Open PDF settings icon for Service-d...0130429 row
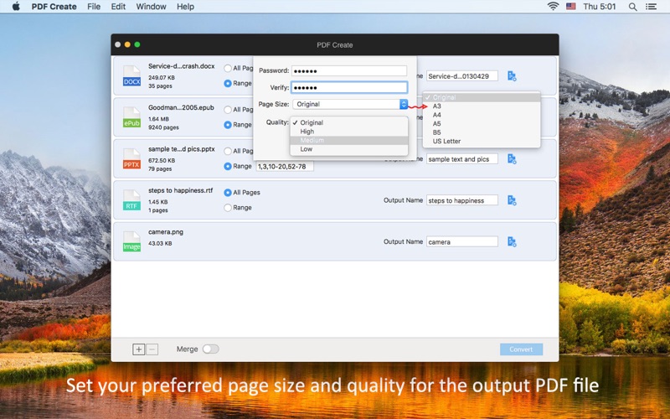The height and width of the screenshot is (419, 670). (x=512, y=76)
